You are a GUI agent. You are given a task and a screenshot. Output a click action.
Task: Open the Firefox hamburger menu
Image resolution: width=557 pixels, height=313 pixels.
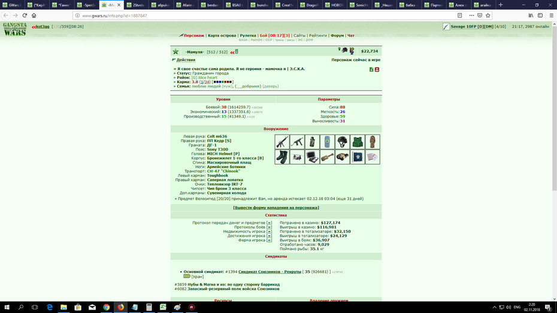pos(552,15)
